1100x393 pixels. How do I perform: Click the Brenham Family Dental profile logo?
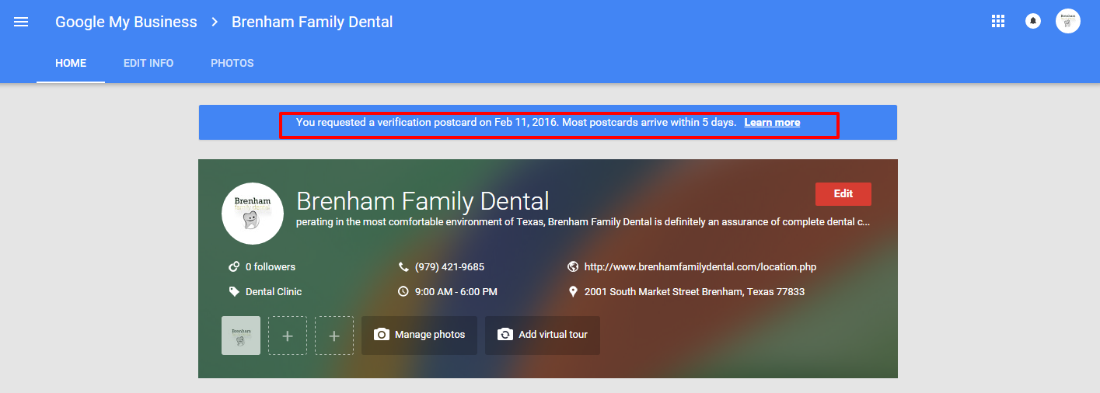click(252, 214)
